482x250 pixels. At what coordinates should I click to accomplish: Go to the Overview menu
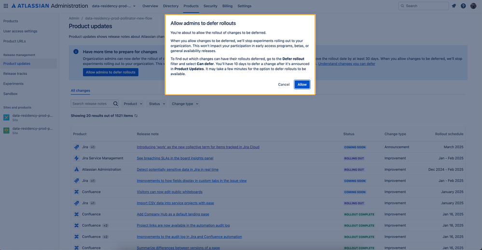(150, 6)
